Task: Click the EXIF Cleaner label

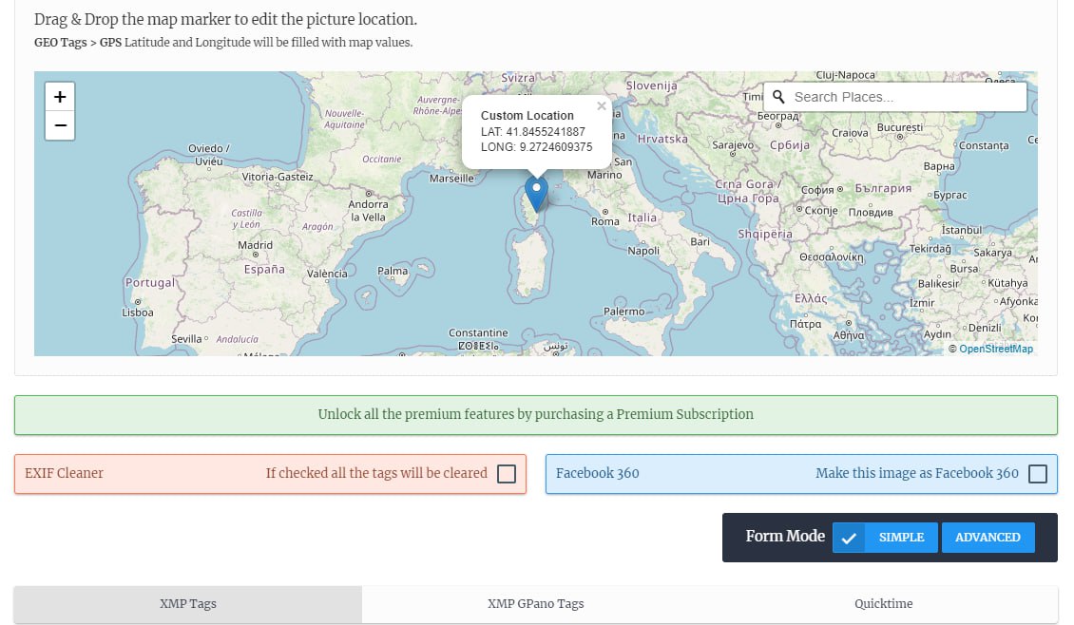Action: [65, 473]
